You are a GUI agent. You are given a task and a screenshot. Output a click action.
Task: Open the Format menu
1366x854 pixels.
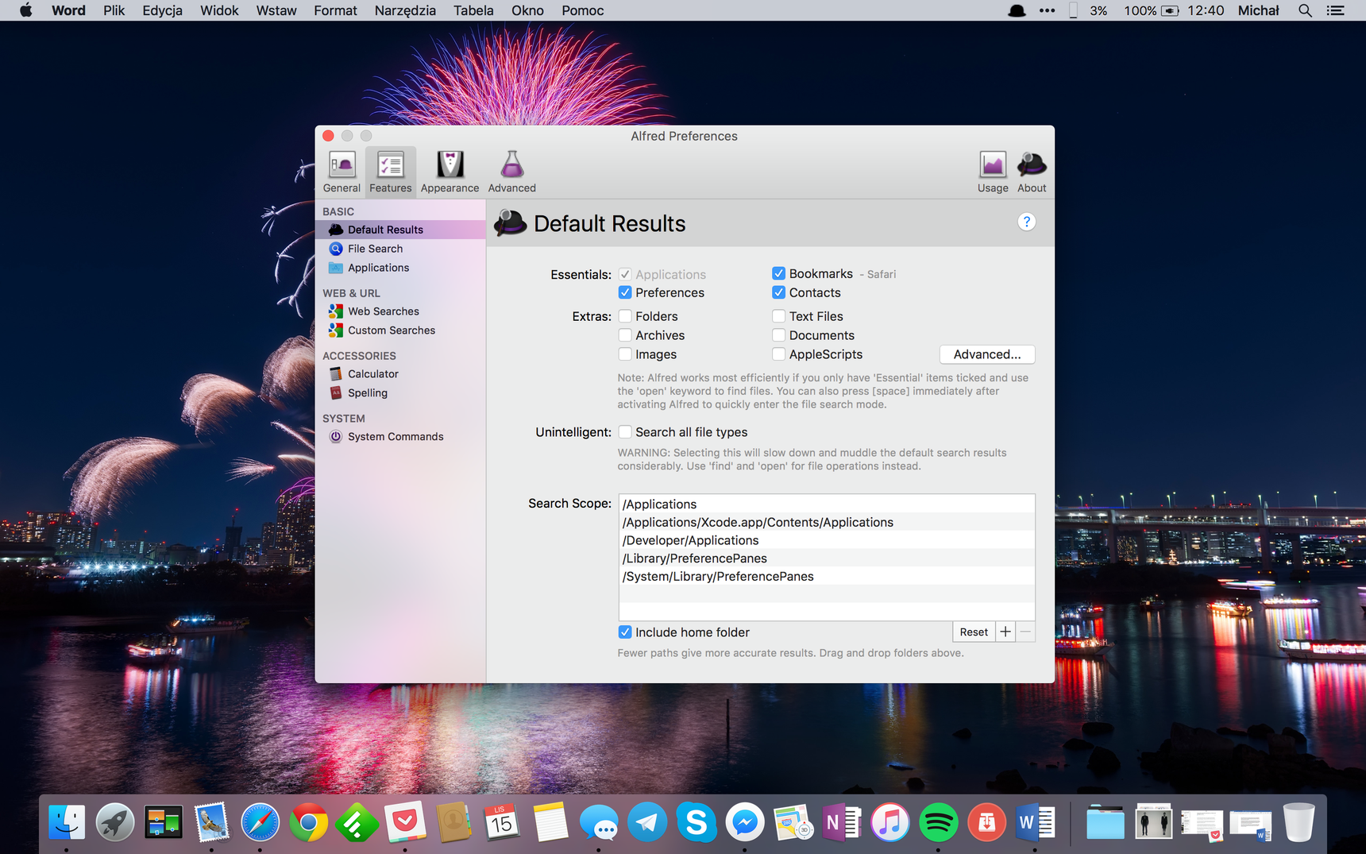335,10
